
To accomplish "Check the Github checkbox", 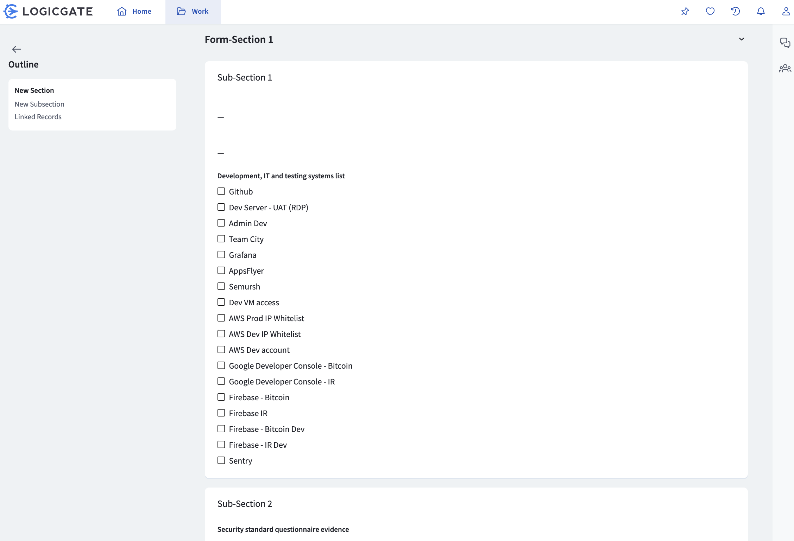I will 221,191.
